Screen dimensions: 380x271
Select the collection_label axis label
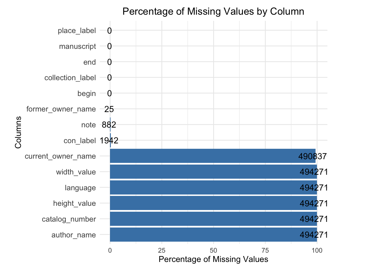pos(70,78)
